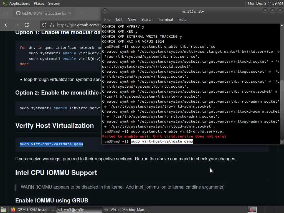Viewport: 284px width, 213px height.
Task: Click the 'If you receive warnings' paragraph
Action: (126, 159)
